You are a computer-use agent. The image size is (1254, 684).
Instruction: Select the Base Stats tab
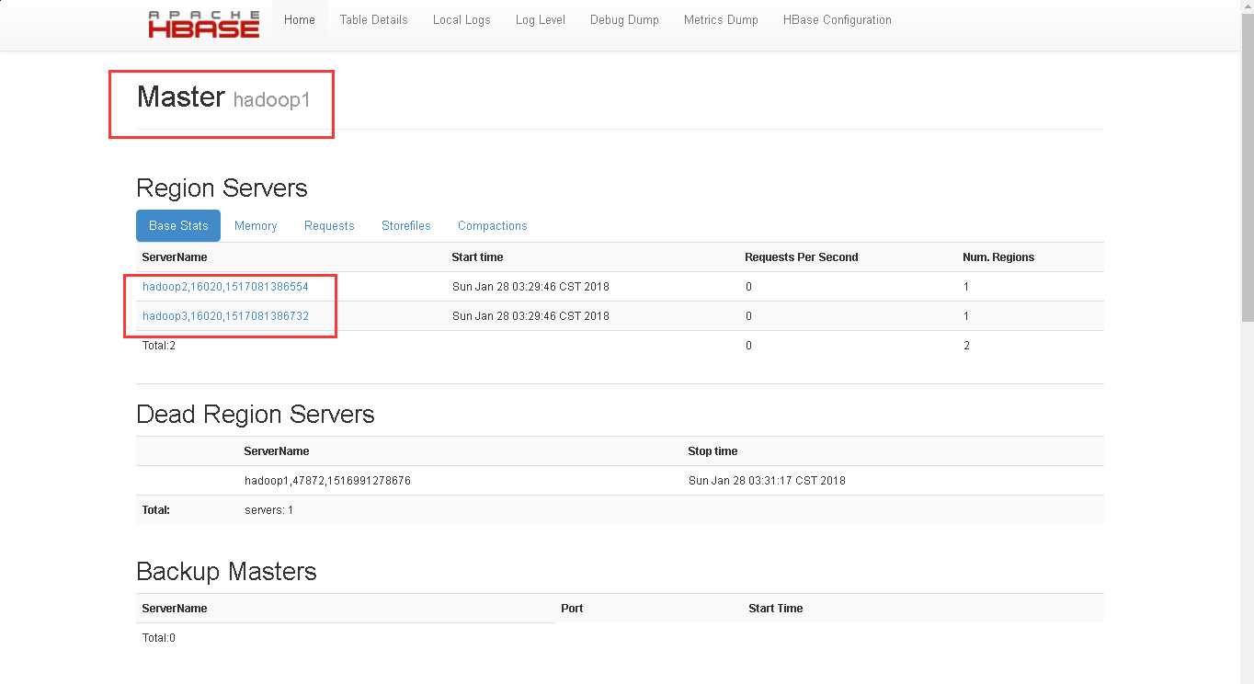tap(178, 225)
